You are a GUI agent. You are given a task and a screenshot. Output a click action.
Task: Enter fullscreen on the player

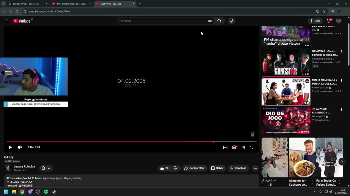252,147
